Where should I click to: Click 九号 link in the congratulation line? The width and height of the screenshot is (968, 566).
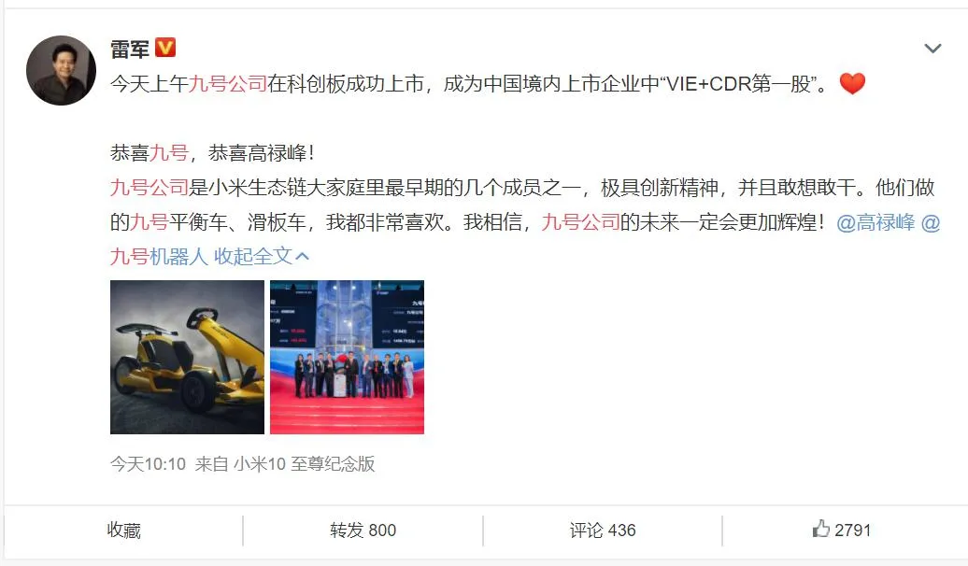pos(168,152)
